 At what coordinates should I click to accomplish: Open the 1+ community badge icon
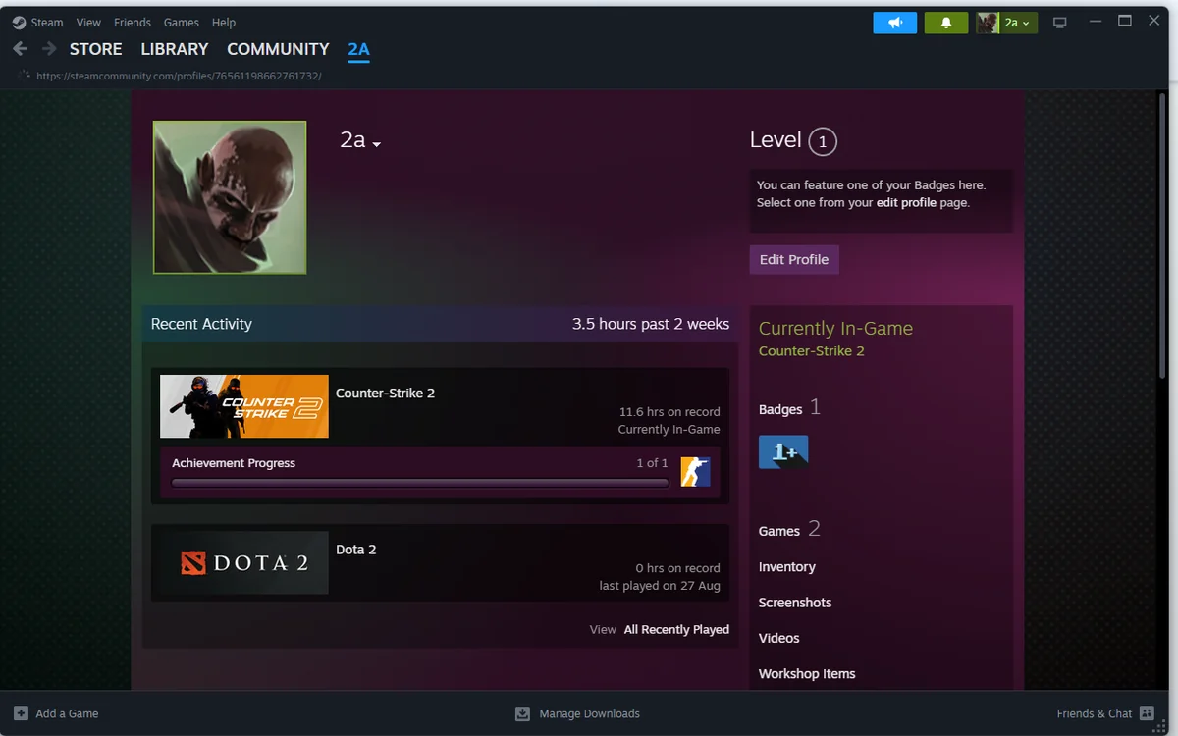tap(783, 451)
